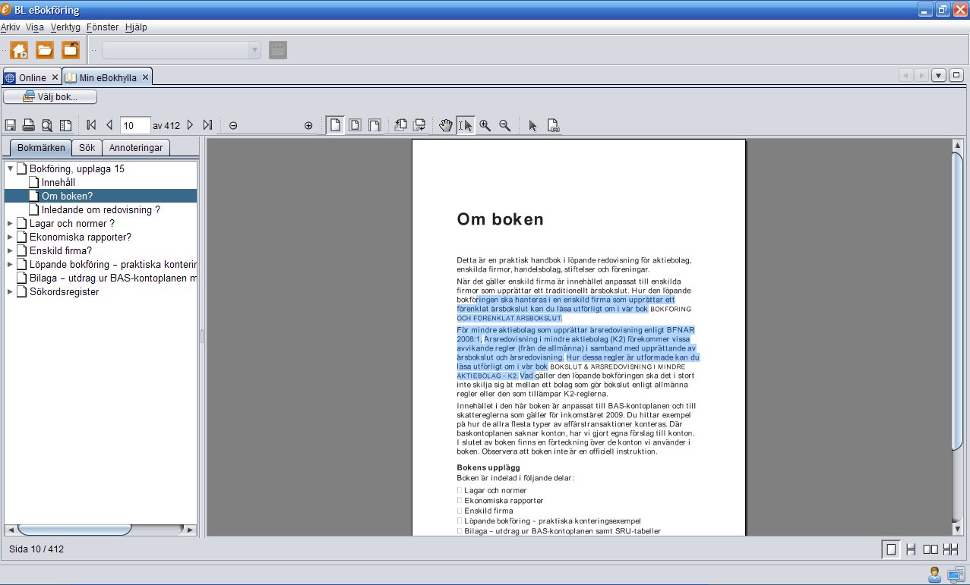
Task: Print the current book
Action: point(28,124)
